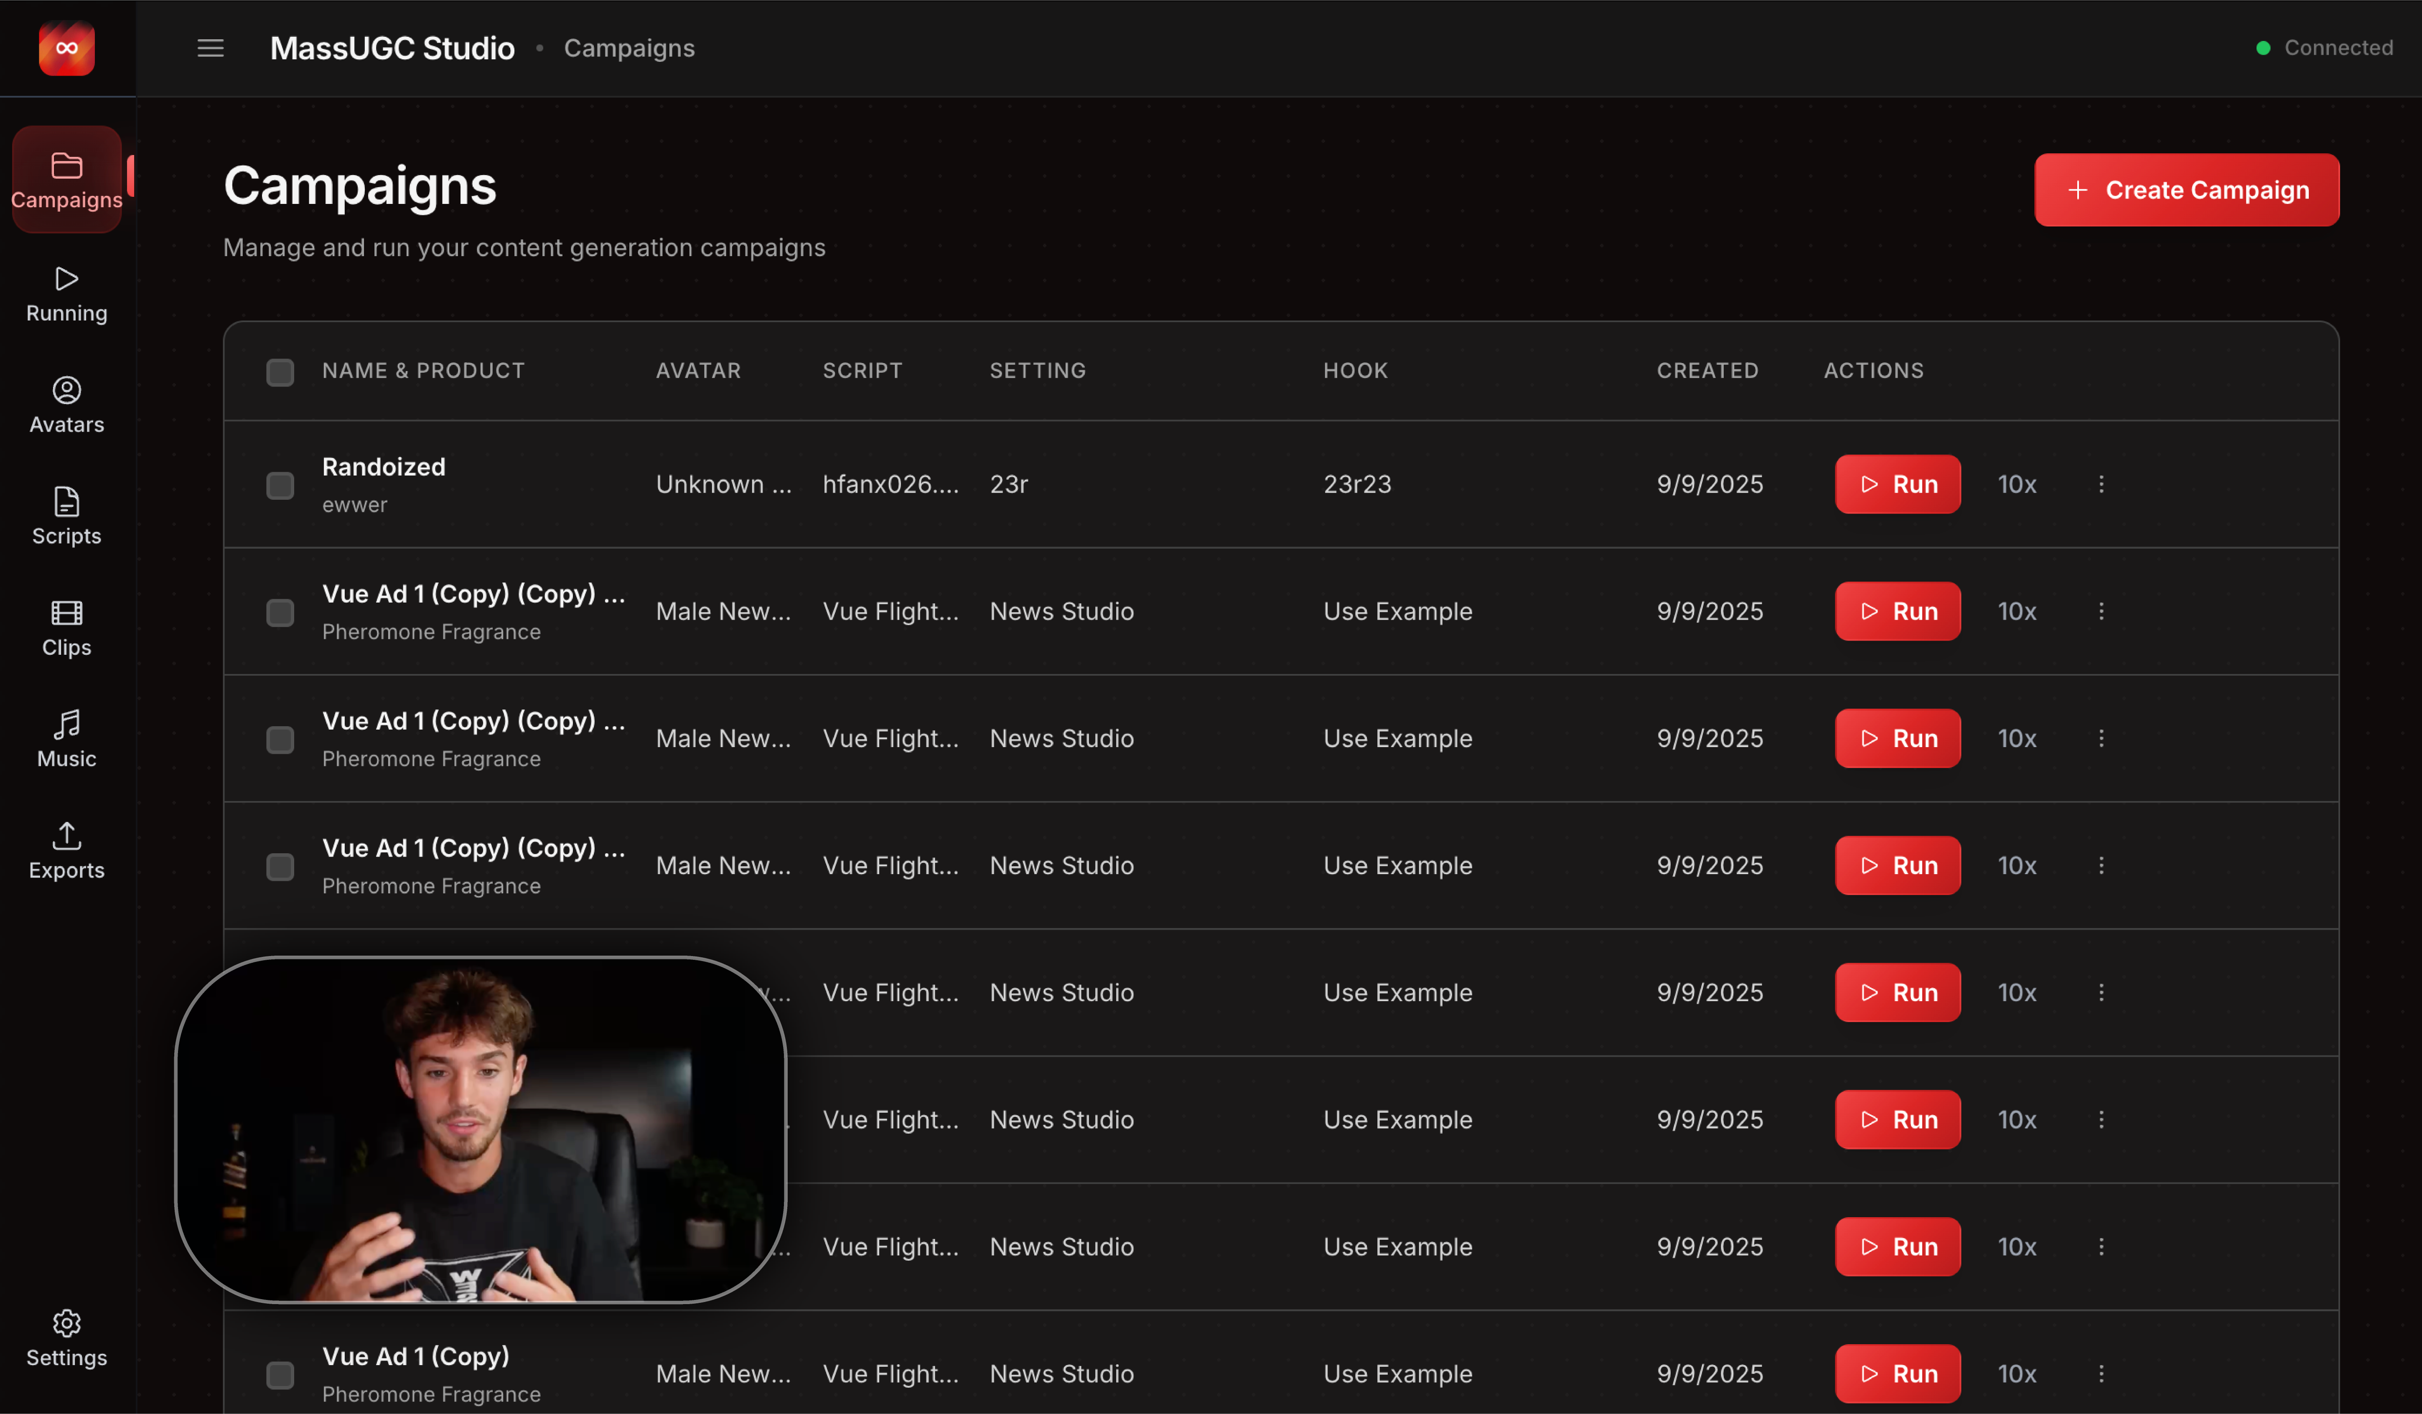Select the Randoized campaign checkbox
The height and width of the screenshot is (1414, 2422).
tap(280, 486)
